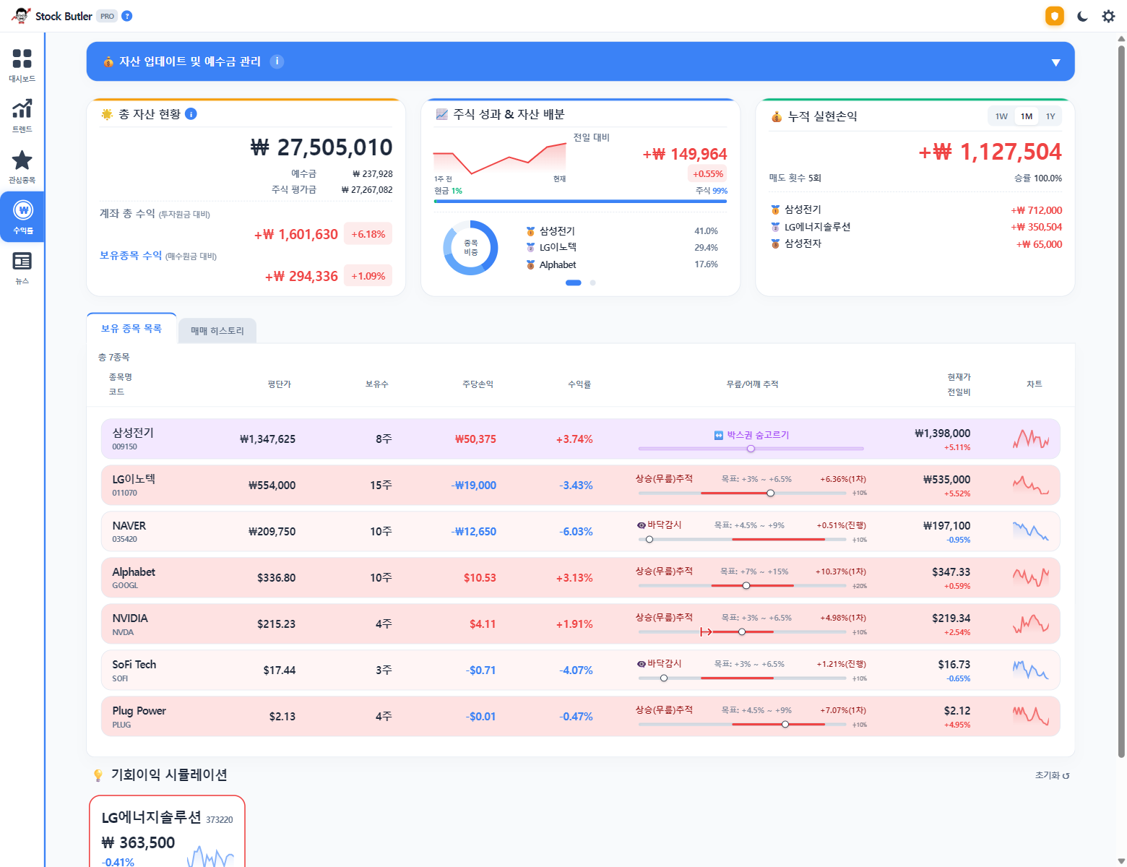Select the 1M period toggle
Viewport: 1127px width, 867px height.
coord(1027,116)
